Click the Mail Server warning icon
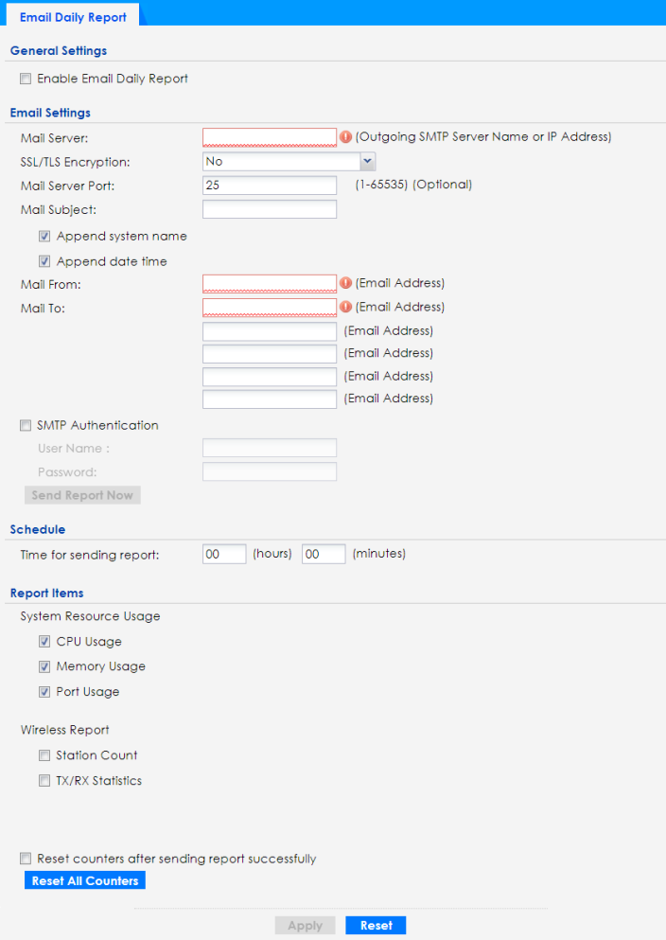666x940 pixels. [345, 137]
